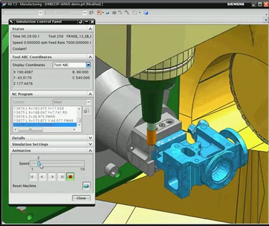This screenshot has height=226, width=269.
Task: Expand the Details section
Action: [90, 138]
